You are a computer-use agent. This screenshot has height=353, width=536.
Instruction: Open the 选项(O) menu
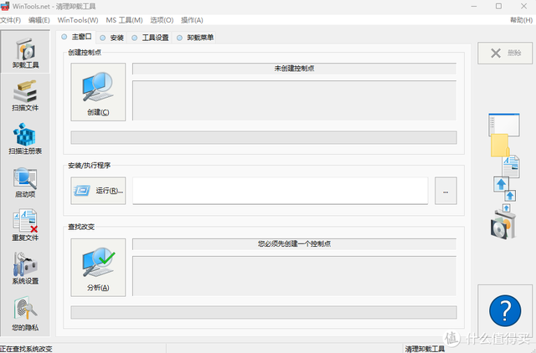pos(162,20)
